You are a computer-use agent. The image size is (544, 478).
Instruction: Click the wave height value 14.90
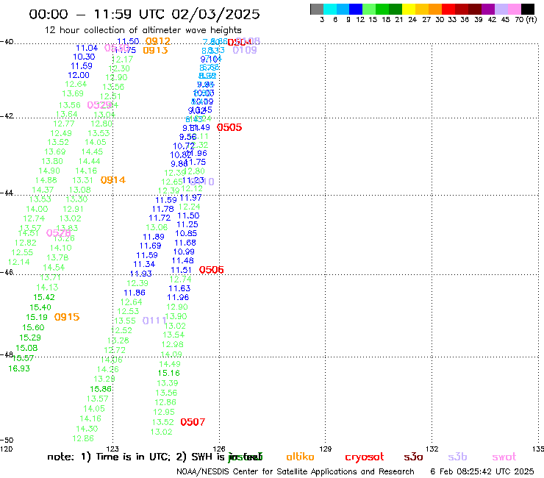point(49,171)
